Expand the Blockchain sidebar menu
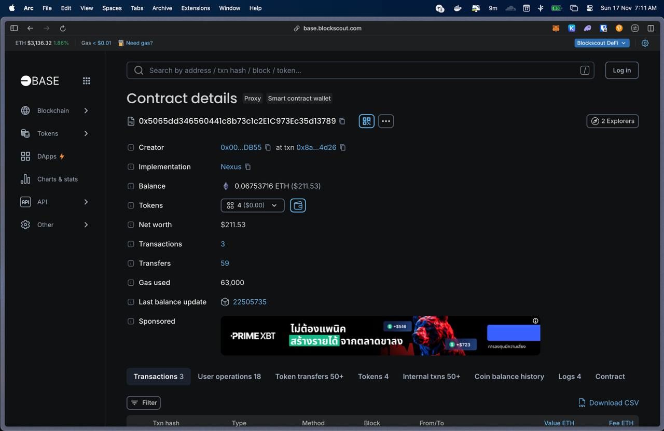Viewport: 664px width, 431px height. pos(54,111)
